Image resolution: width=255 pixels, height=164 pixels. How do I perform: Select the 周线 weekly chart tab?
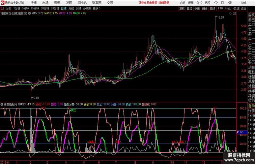71,8
